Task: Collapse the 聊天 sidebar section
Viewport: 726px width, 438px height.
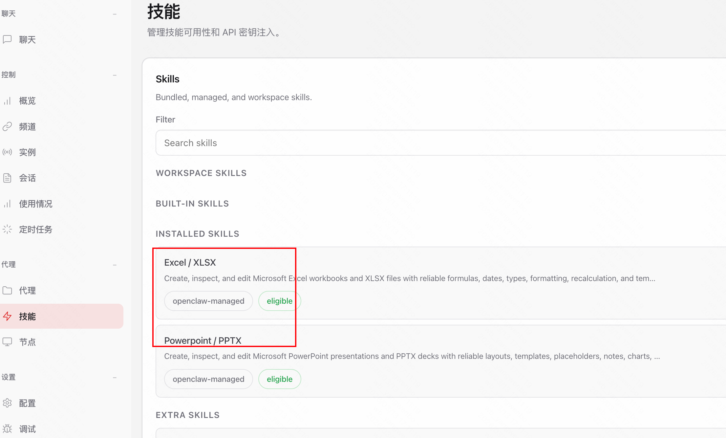Action: (115, 14)
